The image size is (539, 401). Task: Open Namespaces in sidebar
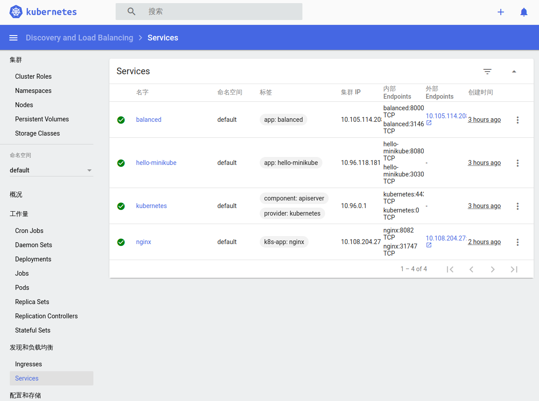click(x=33, y=91)
